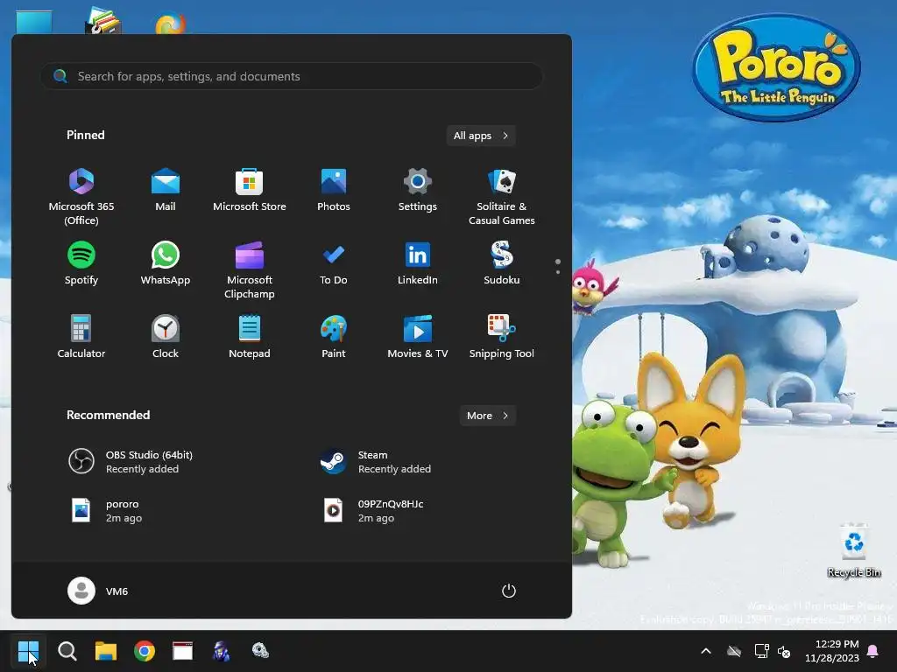Launch WhatsApp
The width and height of the screenshot is (897, 672).
pyautogui.click(x=166, y=262)
